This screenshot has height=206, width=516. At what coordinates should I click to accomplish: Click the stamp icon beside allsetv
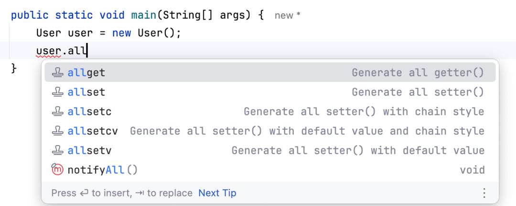tap(57, 151)
